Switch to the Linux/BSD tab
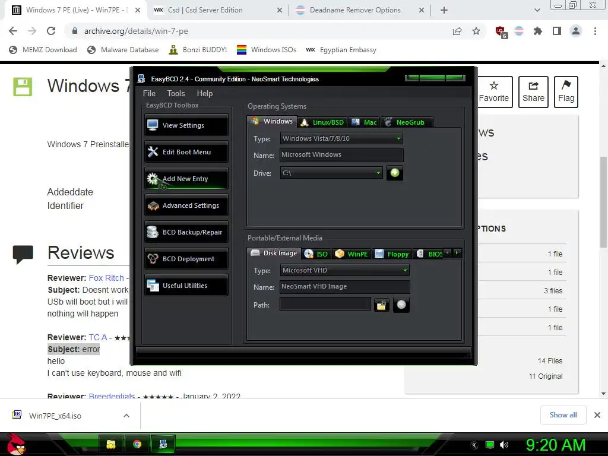 point(322,122)
